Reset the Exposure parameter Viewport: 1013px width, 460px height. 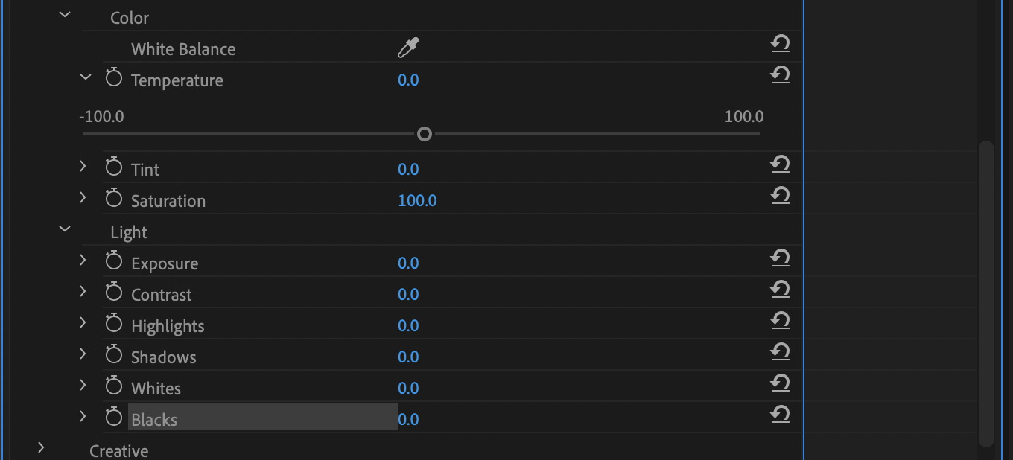780,258
